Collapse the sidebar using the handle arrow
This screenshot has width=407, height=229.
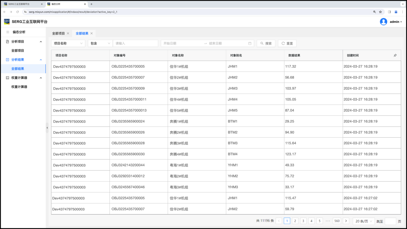click(x=47, y=128)
